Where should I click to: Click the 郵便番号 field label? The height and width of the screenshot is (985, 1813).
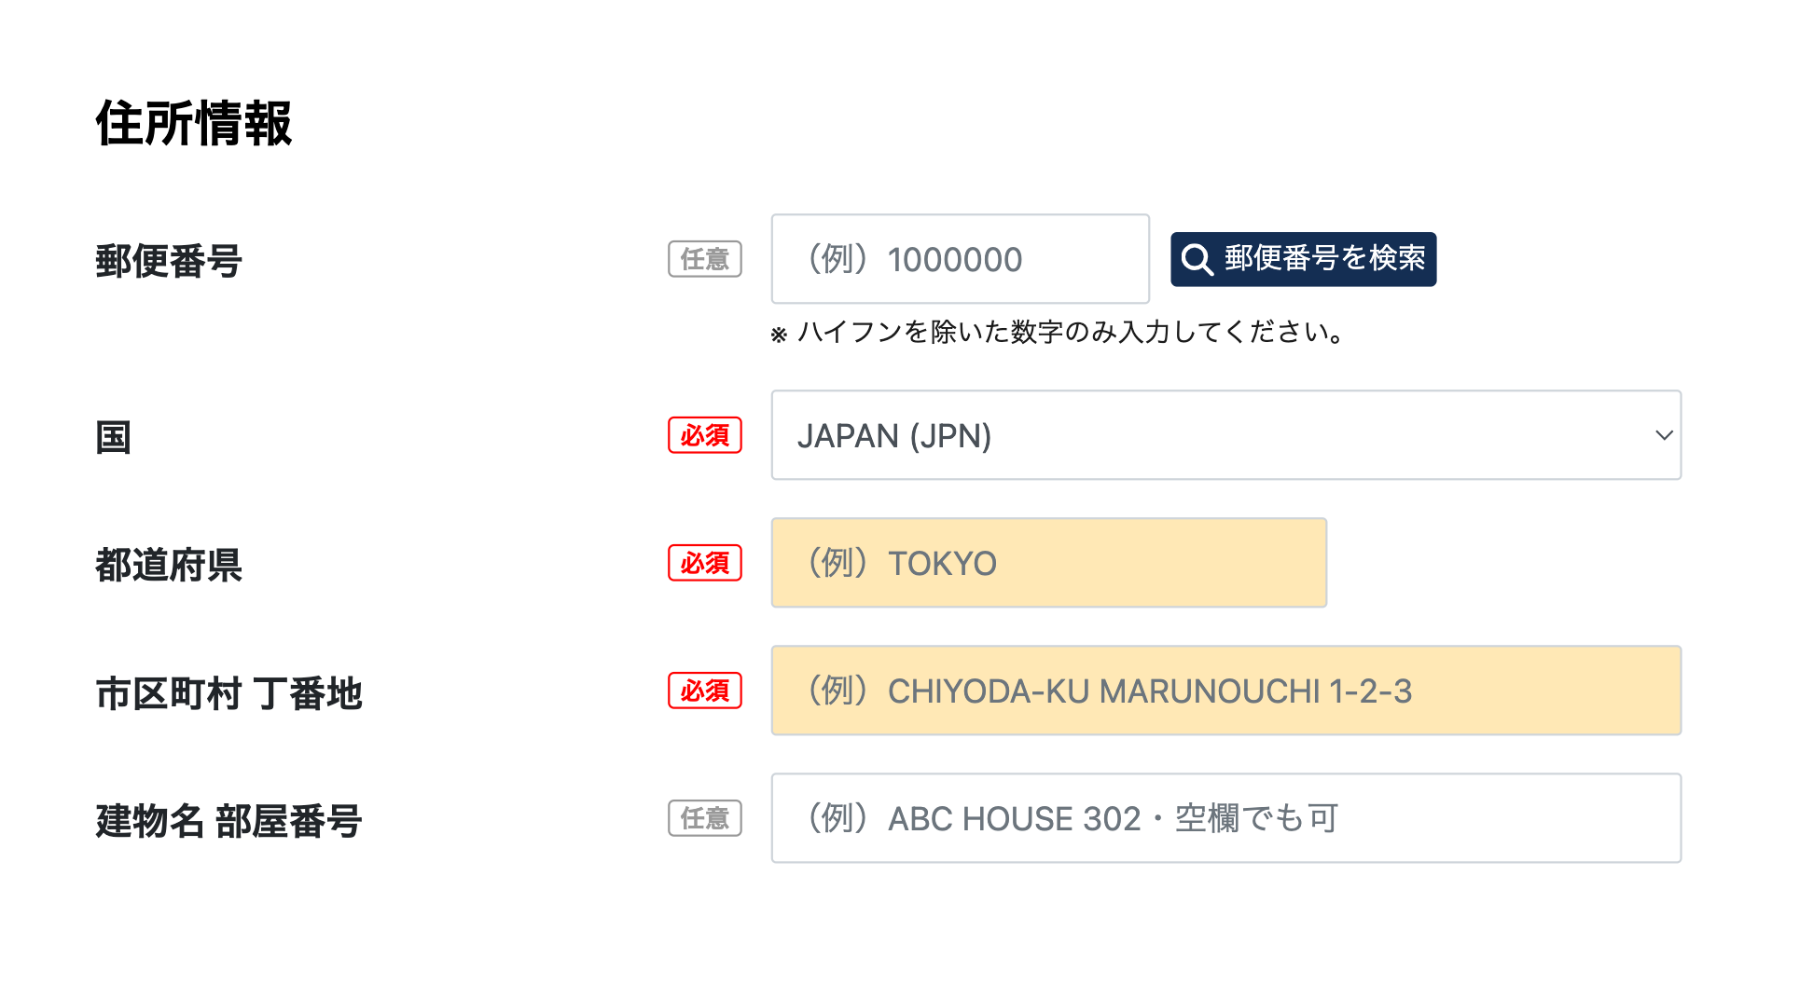169,261
